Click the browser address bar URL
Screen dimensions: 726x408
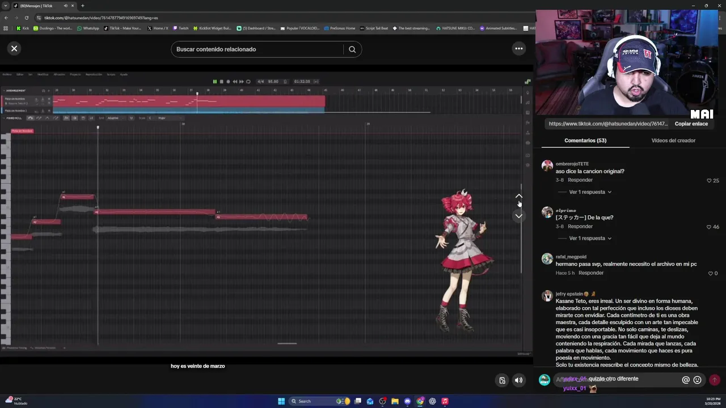(x=101, y=18)
